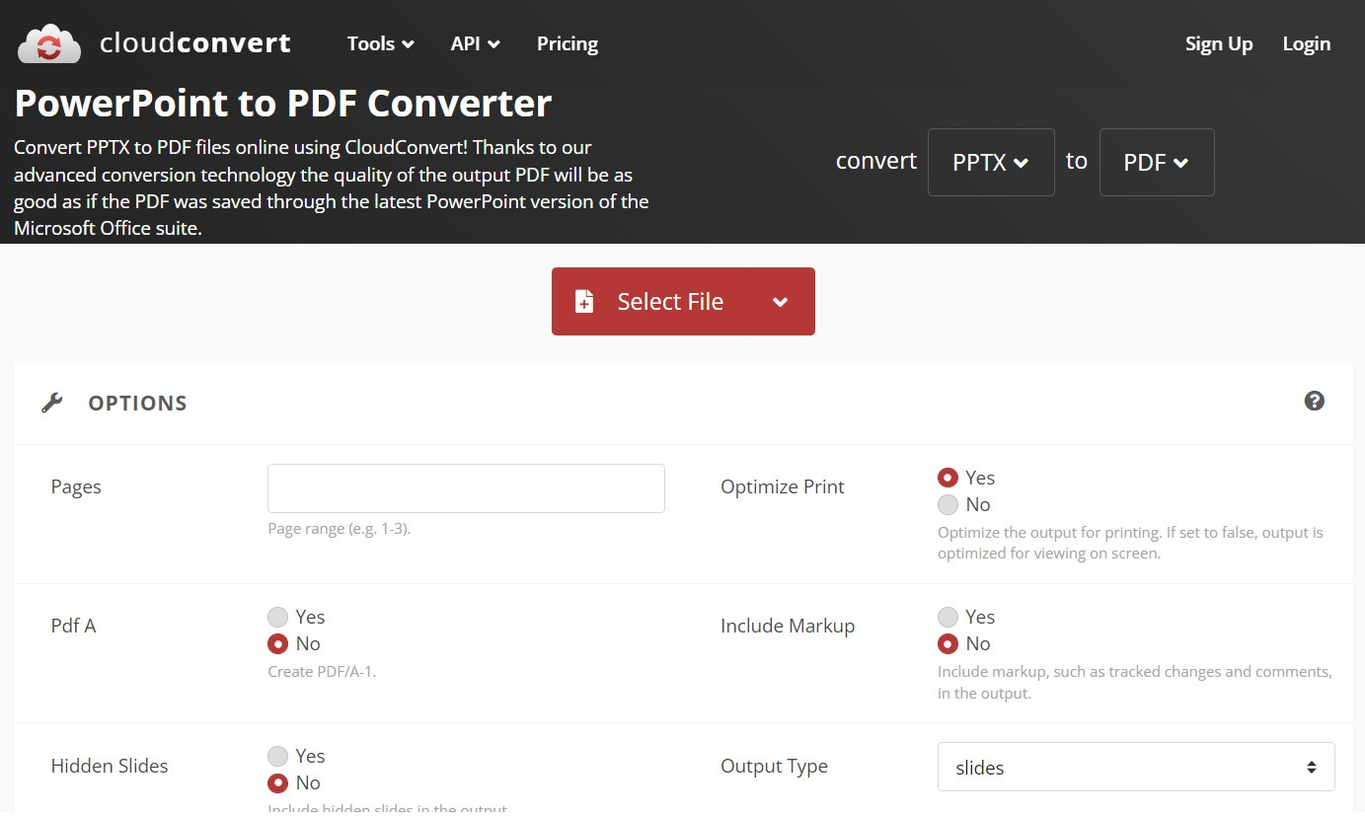The image size is (1365, 816).
Task: Click the Pdf A label
Action: pos(73,626)
